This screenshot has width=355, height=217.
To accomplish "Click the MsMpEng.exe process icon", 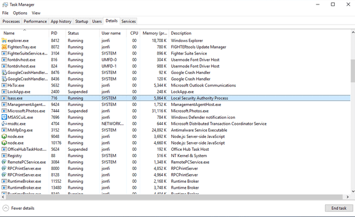I will tap(4, 130).
